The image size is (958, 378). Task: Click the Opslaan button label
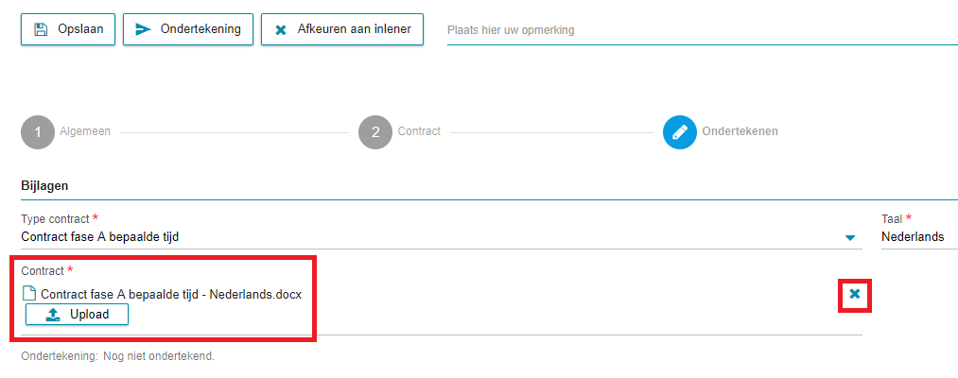pyautogui.click(x=80, y=29)
